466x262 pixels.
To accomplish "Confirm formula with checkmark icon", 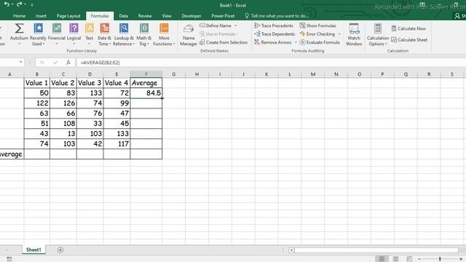I will pyautogui.click(x=55, y=63).
